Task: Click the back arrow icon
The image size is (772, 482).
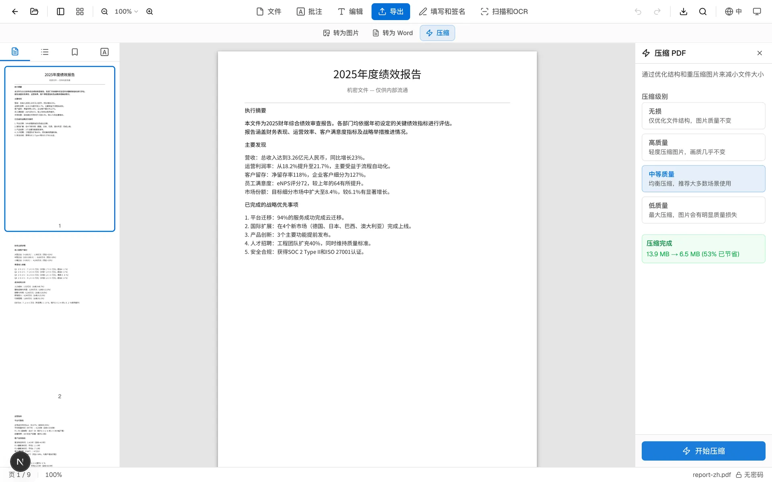Action: pyautogui.click(x=15, y=12)
